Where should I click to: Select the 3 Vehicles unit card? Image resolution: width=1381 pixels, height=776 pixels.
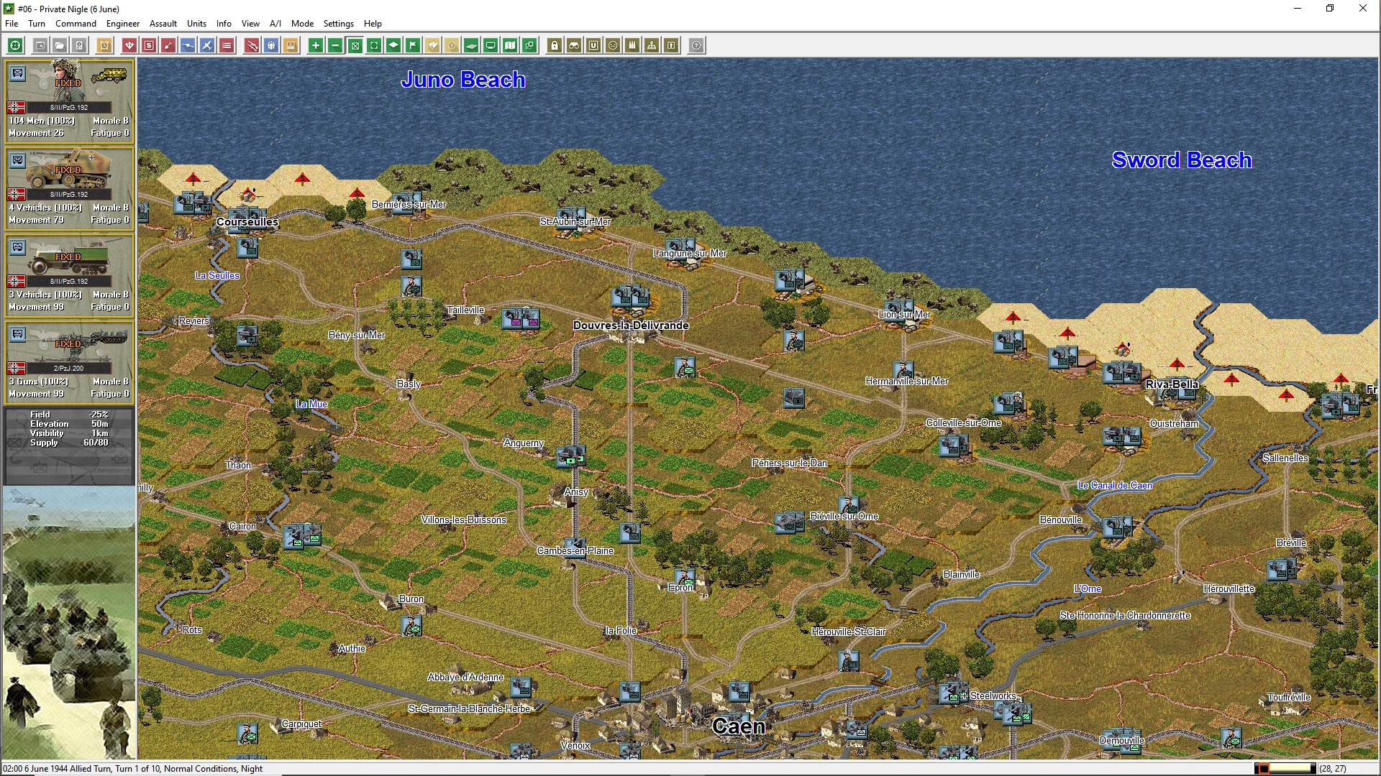[69, 274]
